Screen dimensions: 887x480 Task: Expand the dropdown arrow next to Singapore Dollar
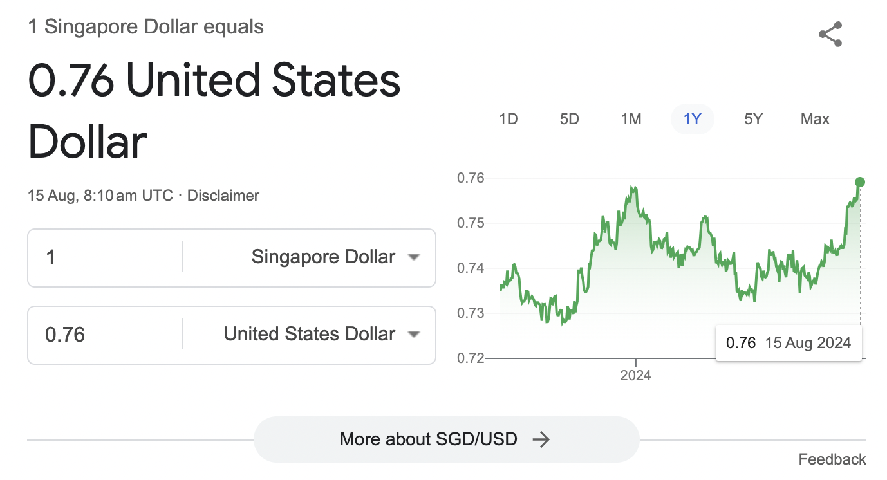point(415,257)
